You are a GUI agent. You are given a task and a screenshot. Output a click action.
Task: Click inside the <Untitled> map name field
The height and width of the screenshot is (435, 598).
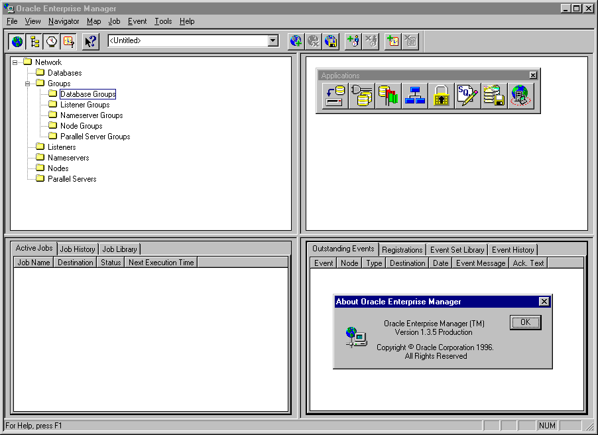[x=188, y=40]
